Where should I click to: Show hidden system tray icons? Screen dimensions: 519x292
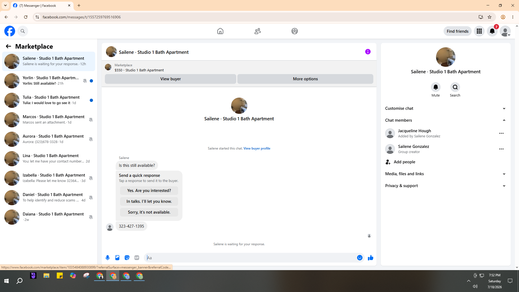[x=469, y=281]
